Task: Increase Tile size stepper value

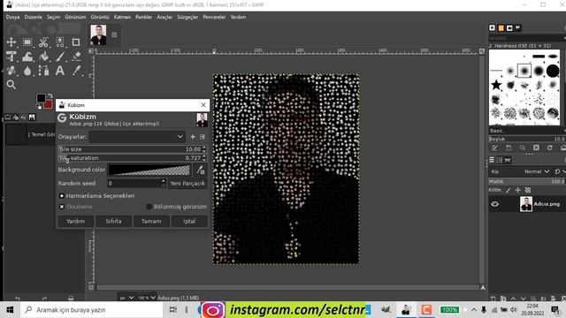Action: click(x=204, y=148)
